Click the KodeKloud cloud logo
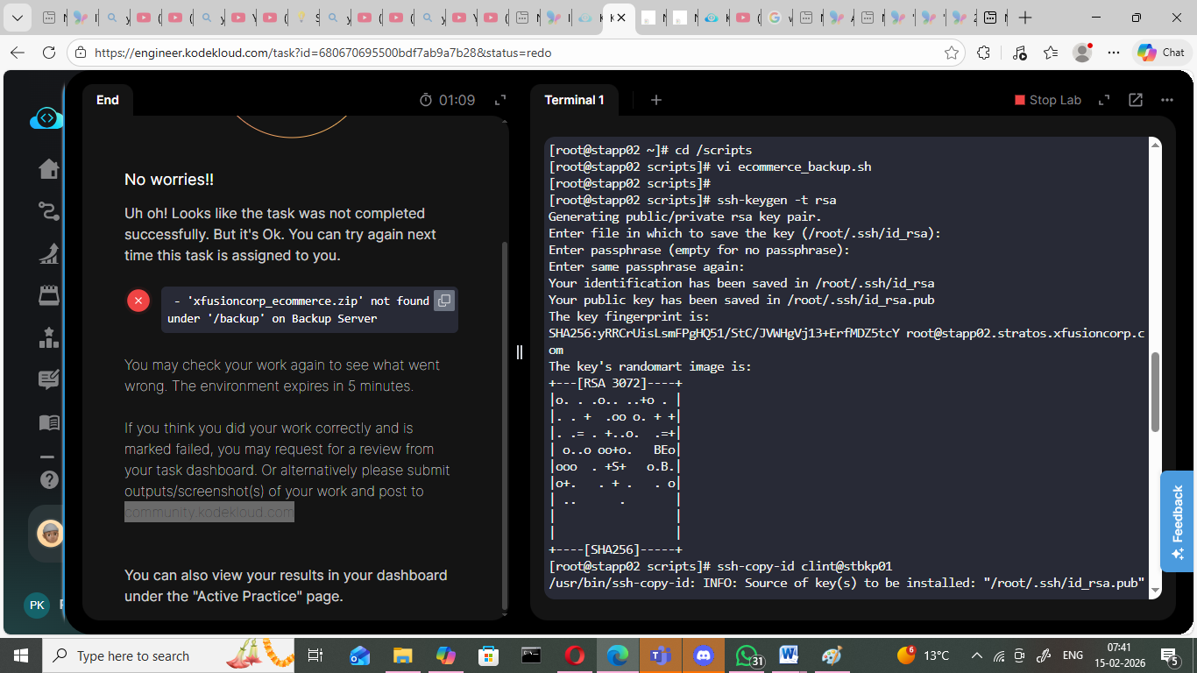Viewport: 1197px width, 673px height. (46, 118)
